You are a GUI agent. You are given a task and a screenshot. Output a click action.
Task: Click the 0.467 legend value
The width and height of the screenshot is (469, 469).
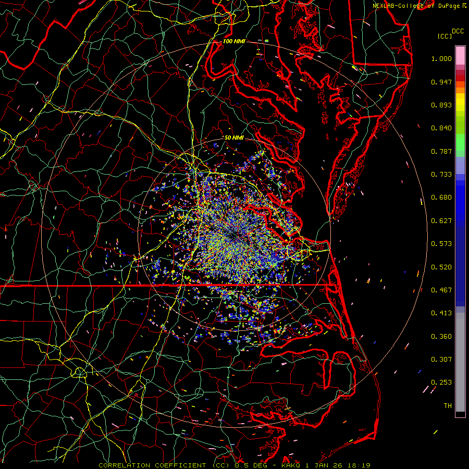click(441, 290)
